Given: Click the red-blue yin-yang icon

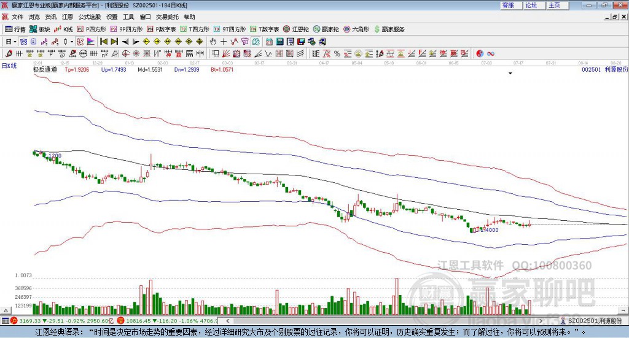Looking at the screenshot, I should (480, 53).
